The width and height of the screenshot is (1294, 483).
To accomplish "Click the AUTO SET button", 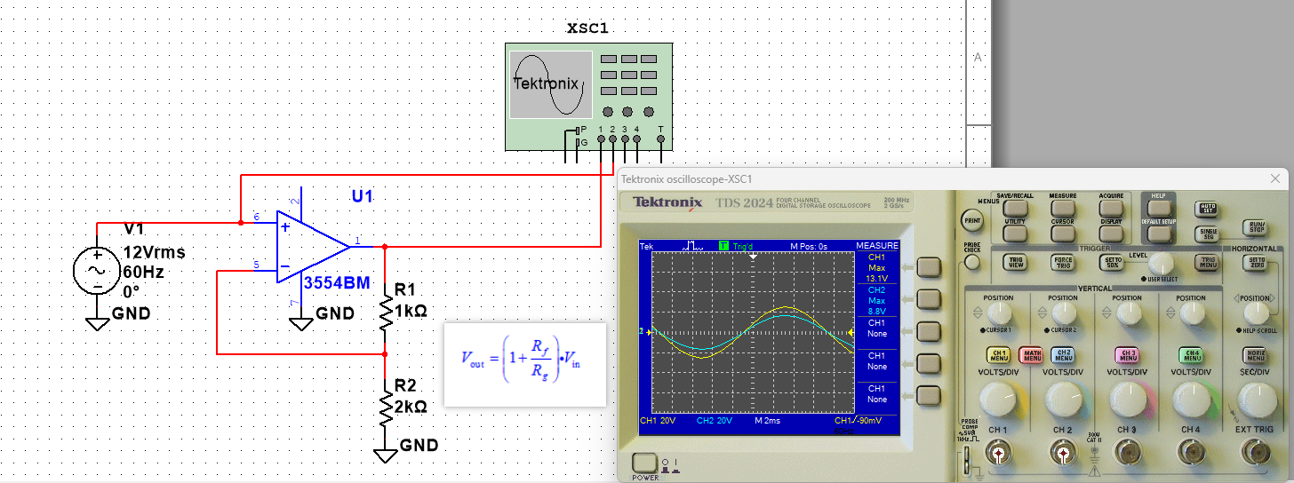I will tap(1207, 209).
